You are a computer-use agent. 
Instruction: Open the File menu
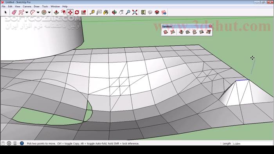pos(4,7)
